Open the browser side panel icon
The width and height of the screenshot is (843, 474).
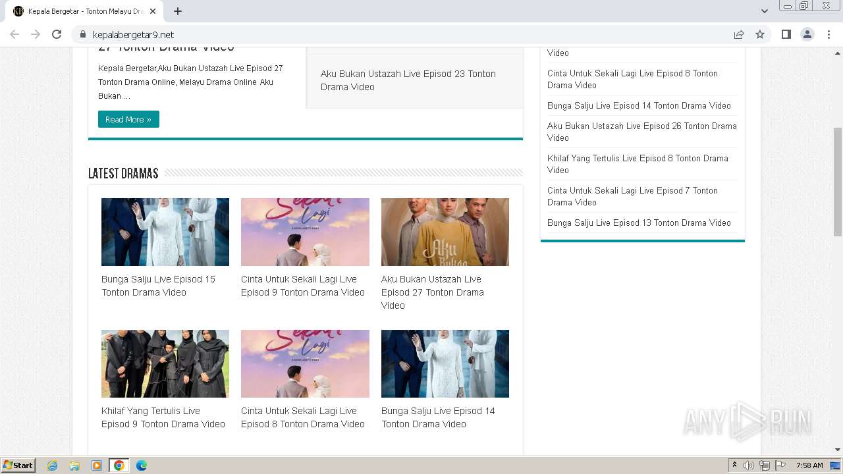click(x=786, y=34)
